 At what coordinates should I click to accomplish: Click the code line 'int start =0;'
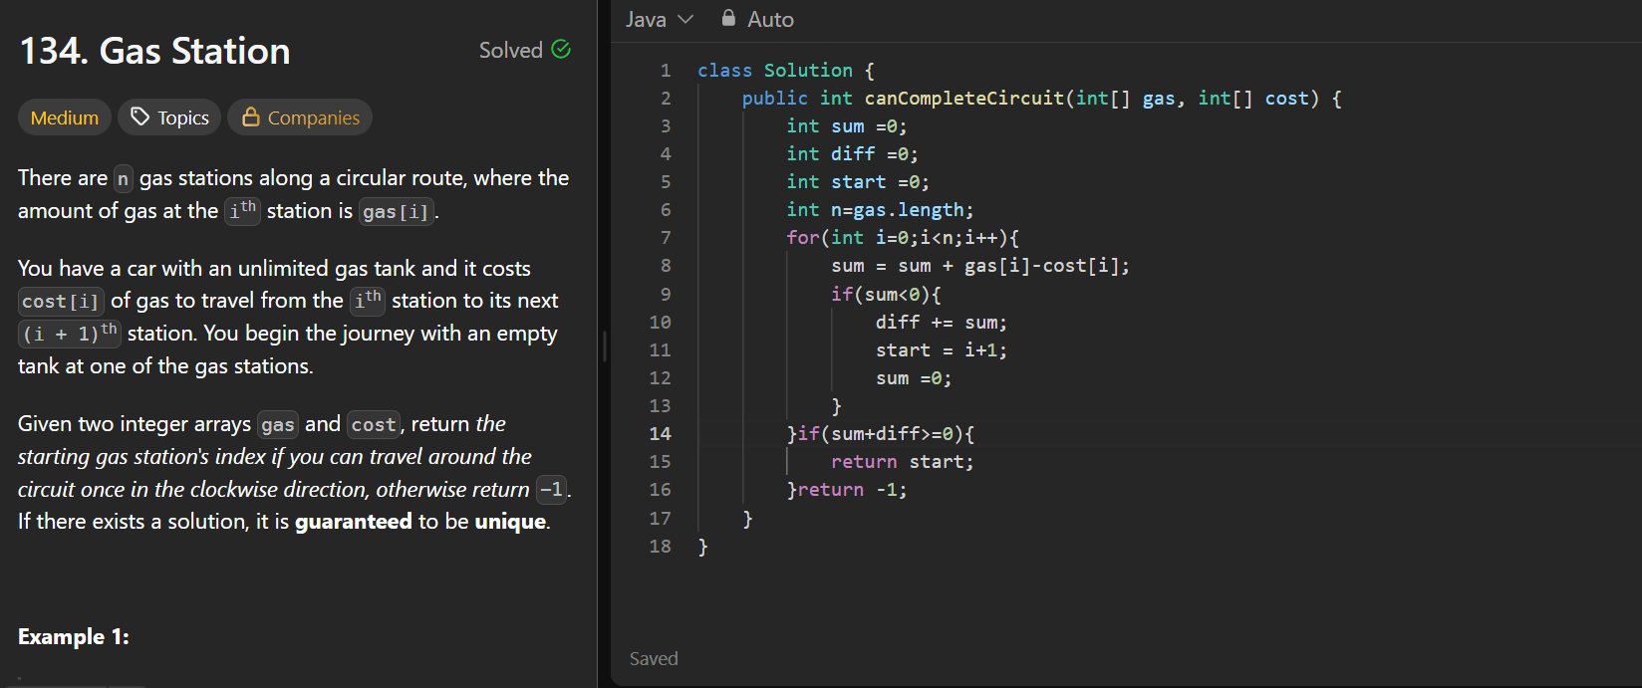[858, 181]
